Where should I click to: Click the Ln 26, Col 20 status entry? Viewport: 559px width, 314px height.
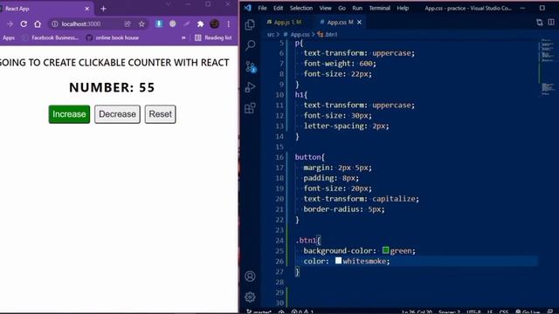coord(417,312)
